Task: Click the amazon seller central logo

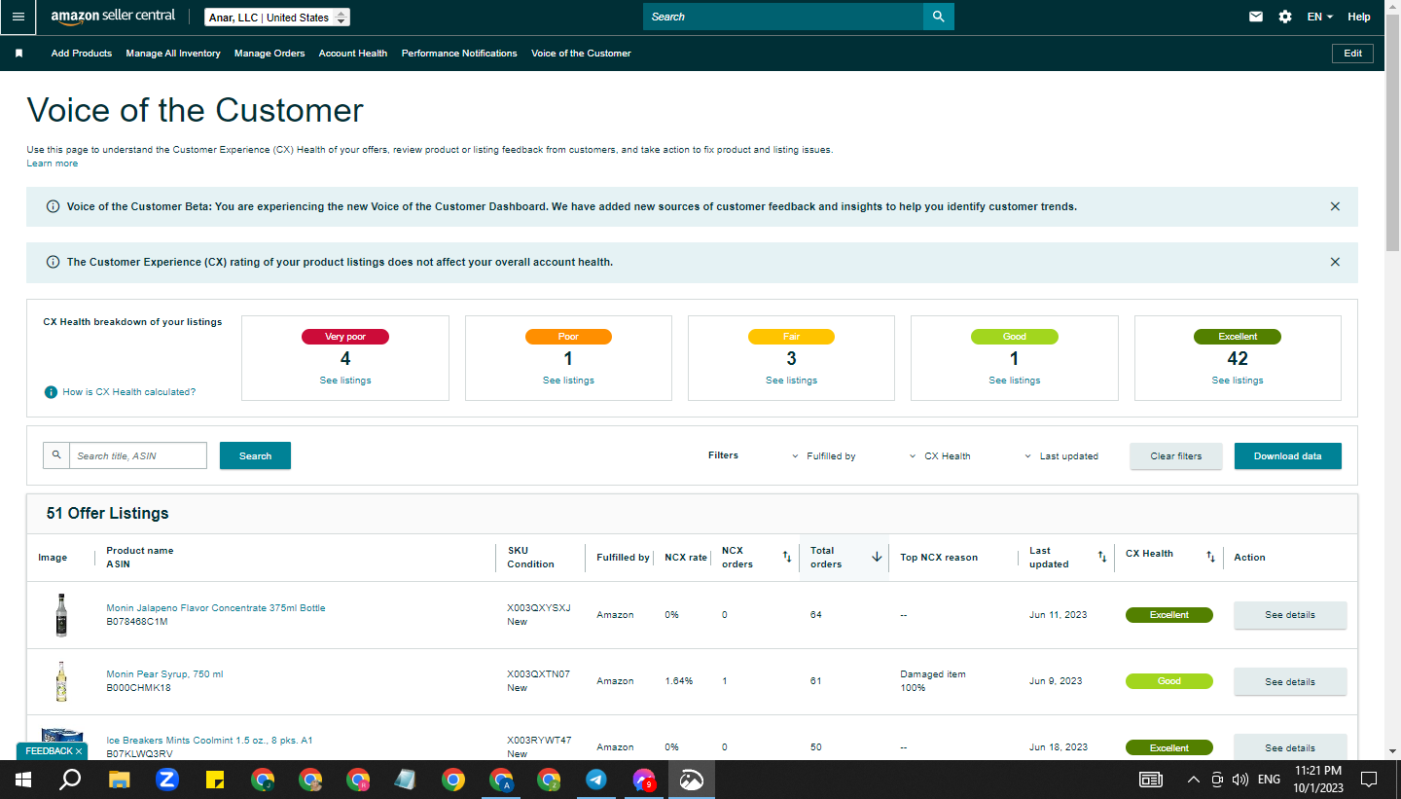Action: click(x=113, y=17)
